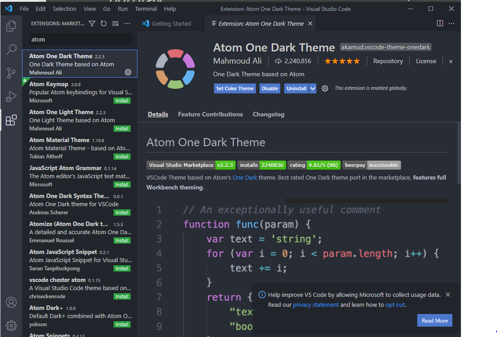This screenshot has width=497, height=337.
Task: Open the Accounts menu icon
Action: click(x=11, y=302)
